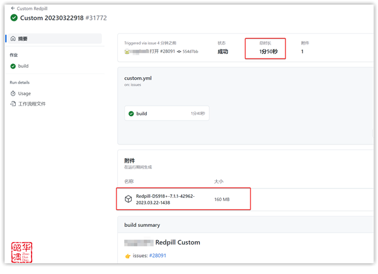Click the home icon beside 摘要
Image resolution: width=378 pixels, height=274 pixels.
[x=13, y=38]
